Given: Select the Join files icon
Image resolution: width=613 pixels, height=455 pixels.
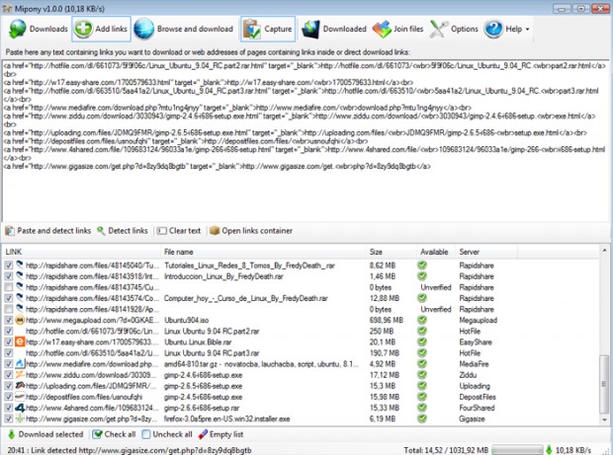Looking at the screenshot, I should [382, 30].
